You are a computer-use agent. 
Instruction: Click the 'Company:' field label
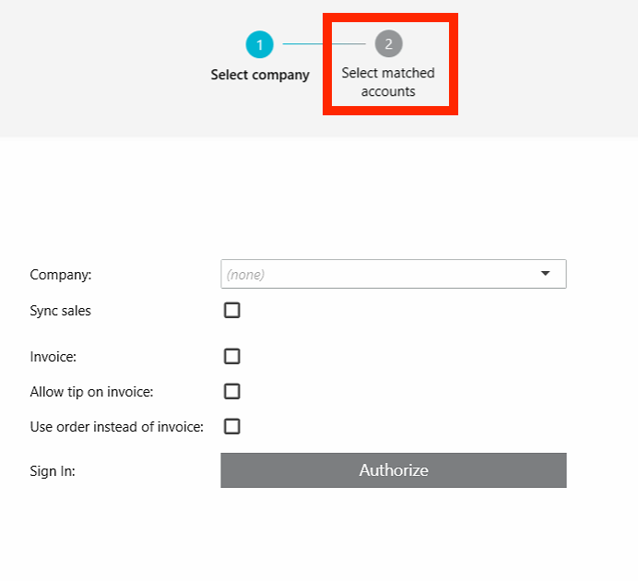click(x=61, y=275)
